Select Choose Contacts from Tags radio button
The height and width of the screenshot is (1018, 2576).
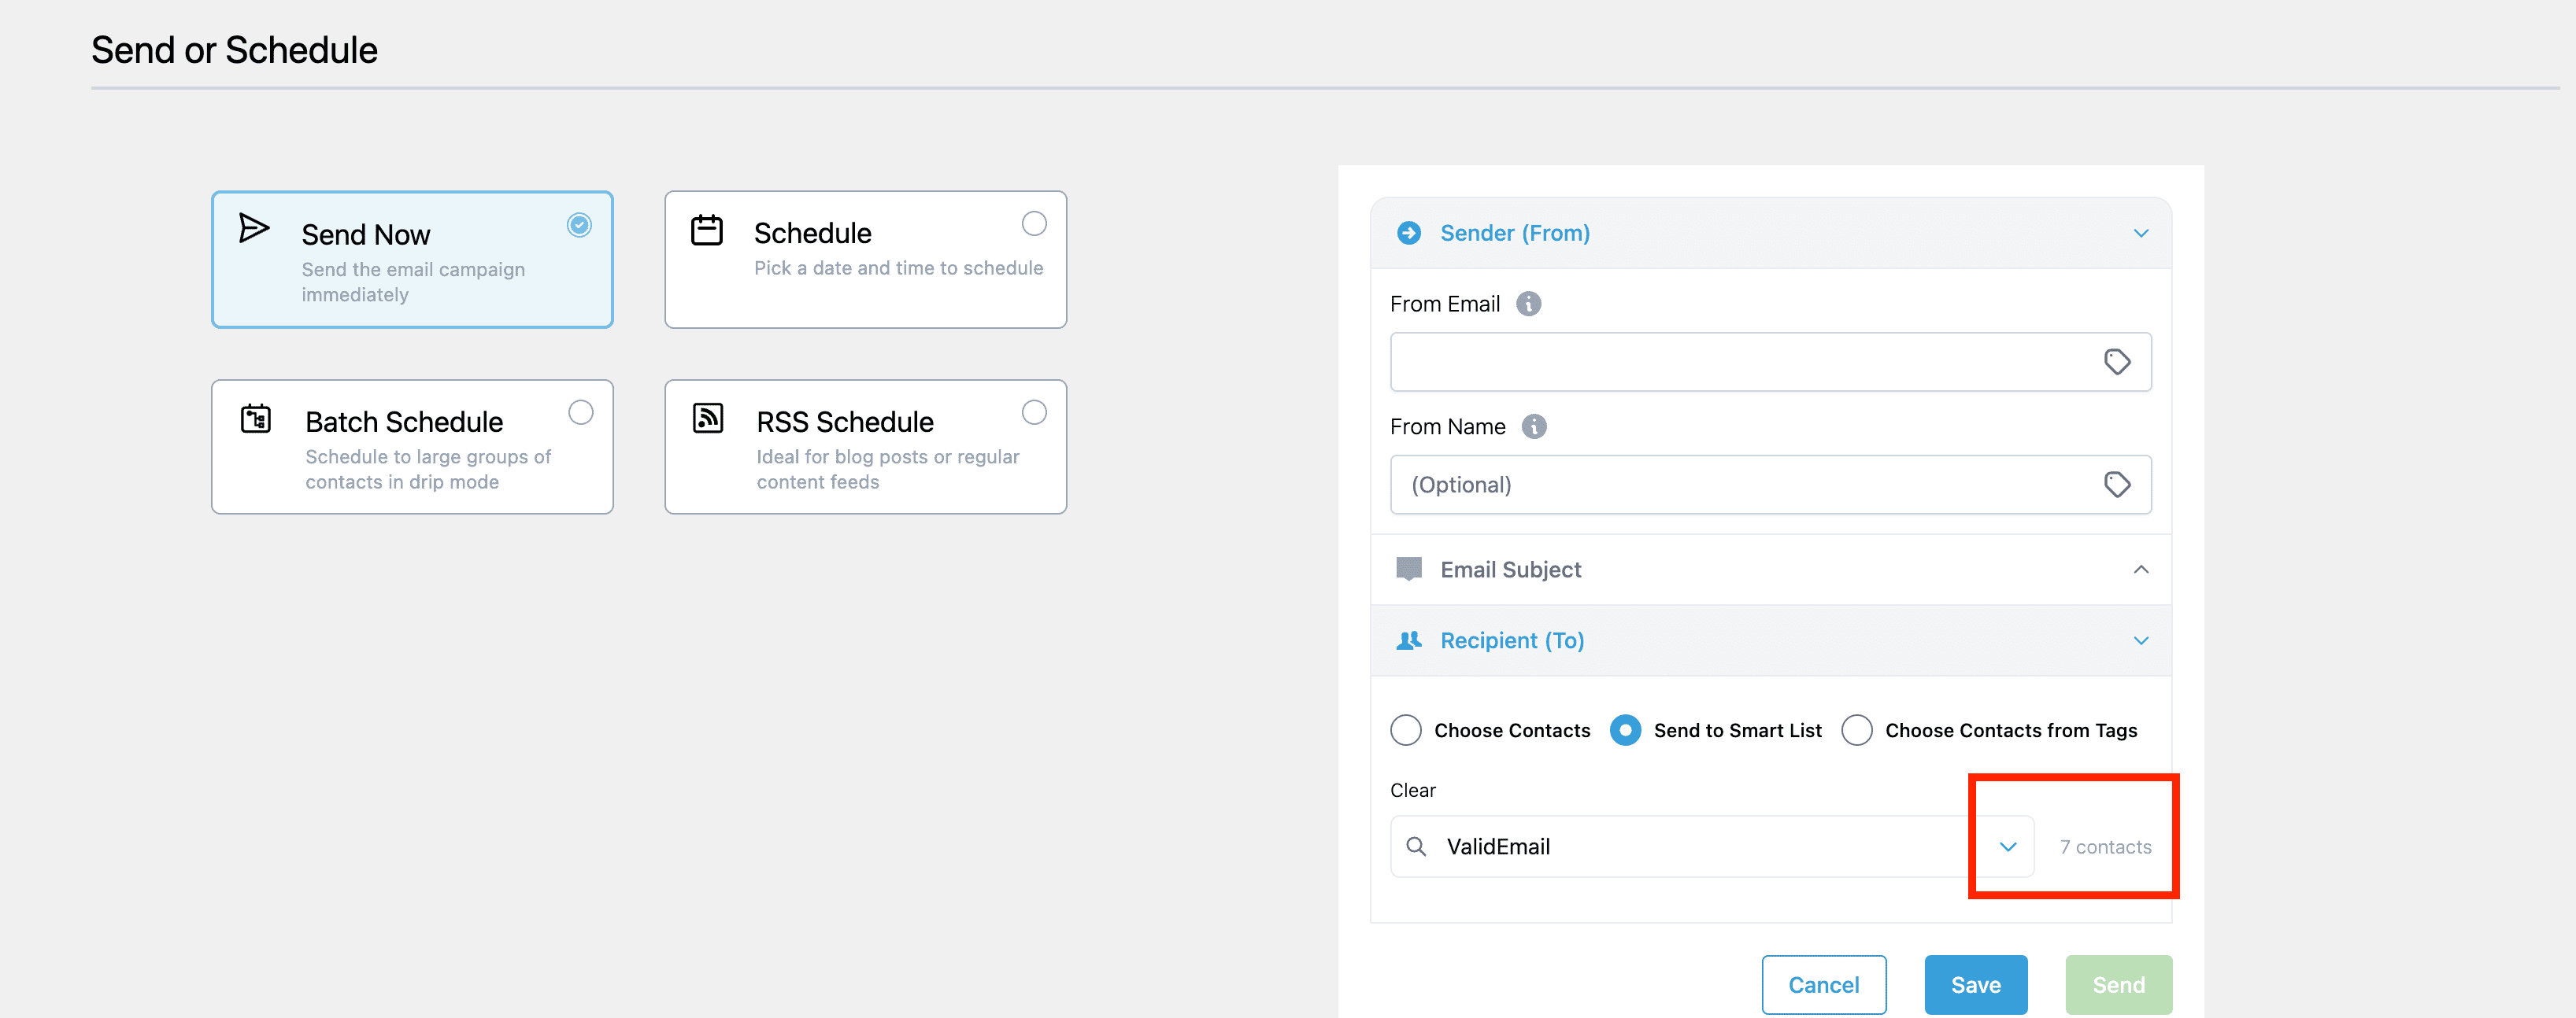(1857, 730)
